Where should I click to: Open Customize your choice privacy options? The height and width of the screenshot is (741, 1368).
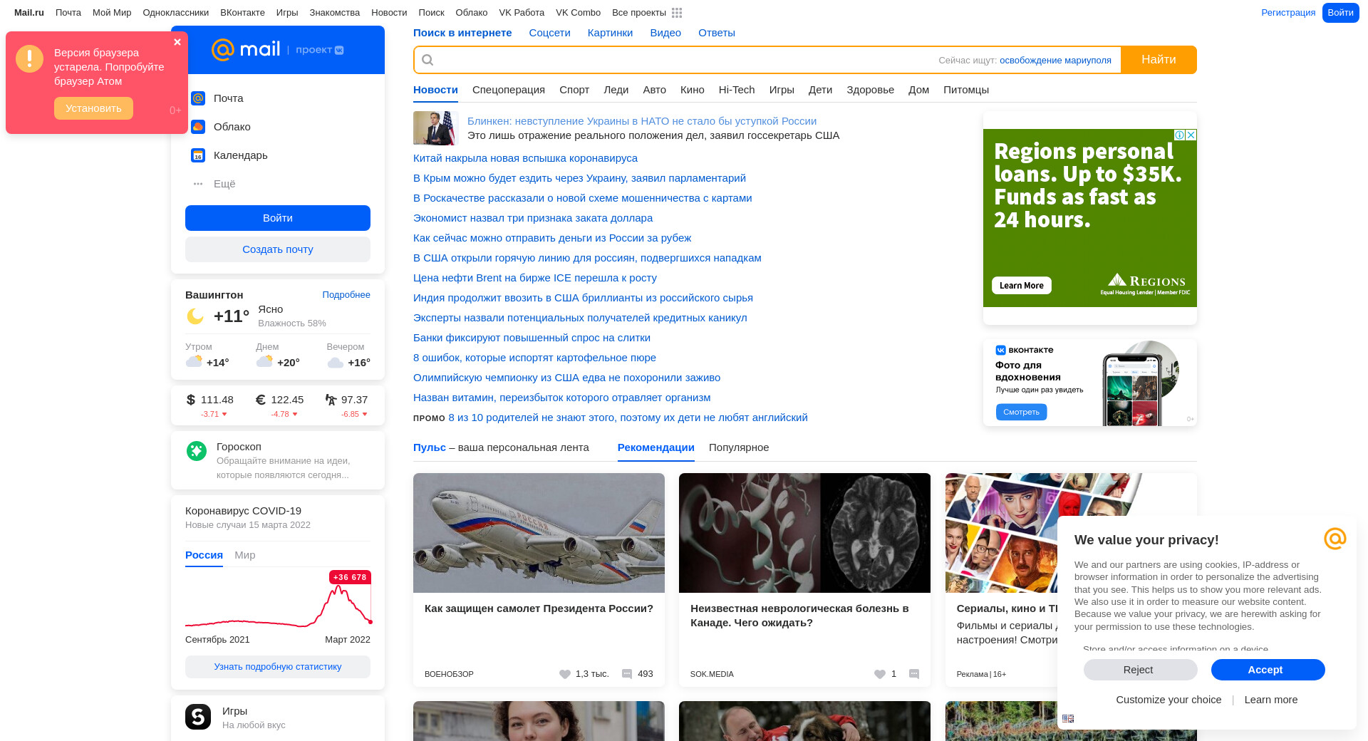(1168, 700)
